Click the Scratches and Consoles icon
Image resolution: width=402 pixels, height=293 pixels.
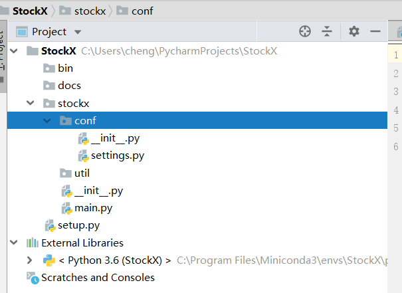pyautogui.click(x=32, y=278)
